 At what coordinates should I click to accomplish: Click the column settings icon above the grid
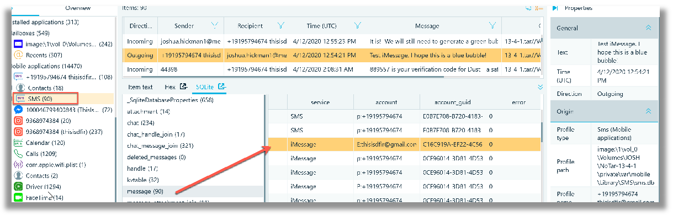(x=539, y=8)
